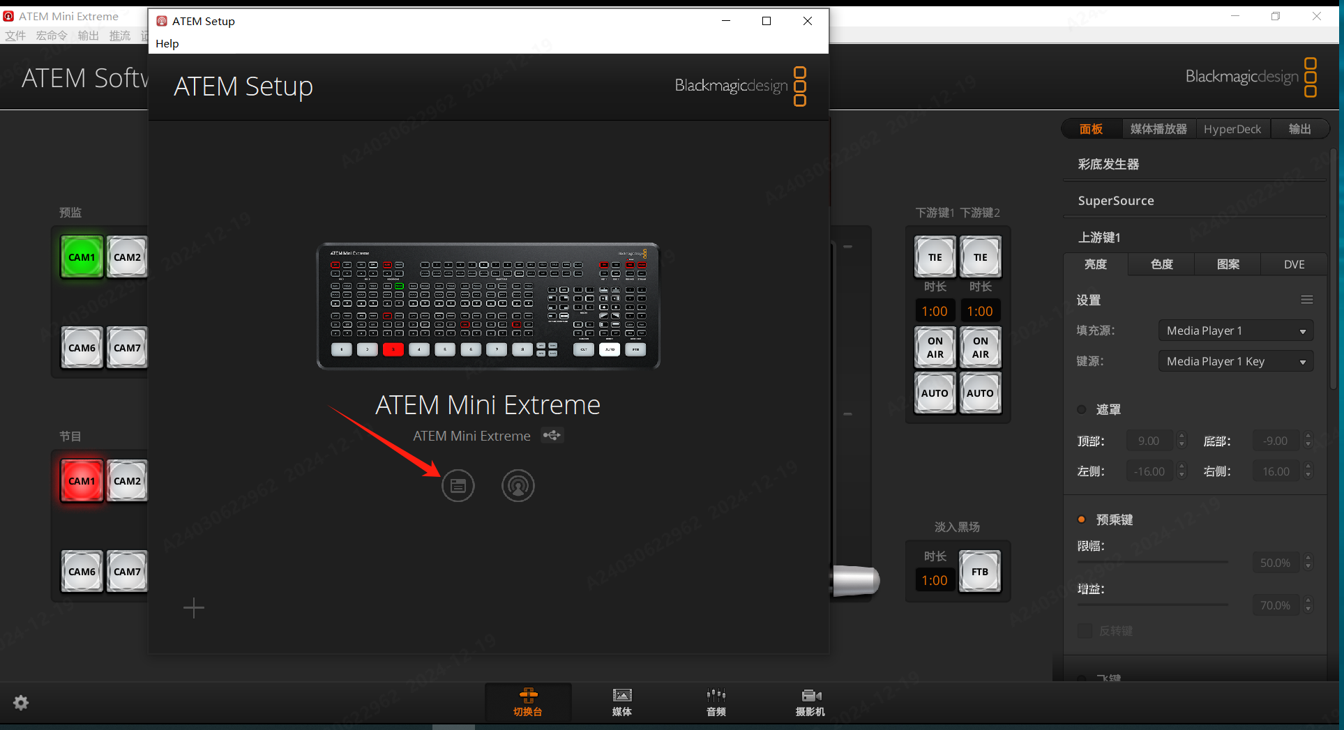Open the 文件 file menu
The image size is (1344, 730).
15,36
